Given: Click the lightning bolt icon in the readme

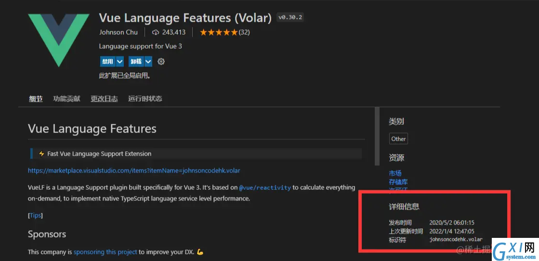Looking at the screenshot, I should [x=41, y=154].
